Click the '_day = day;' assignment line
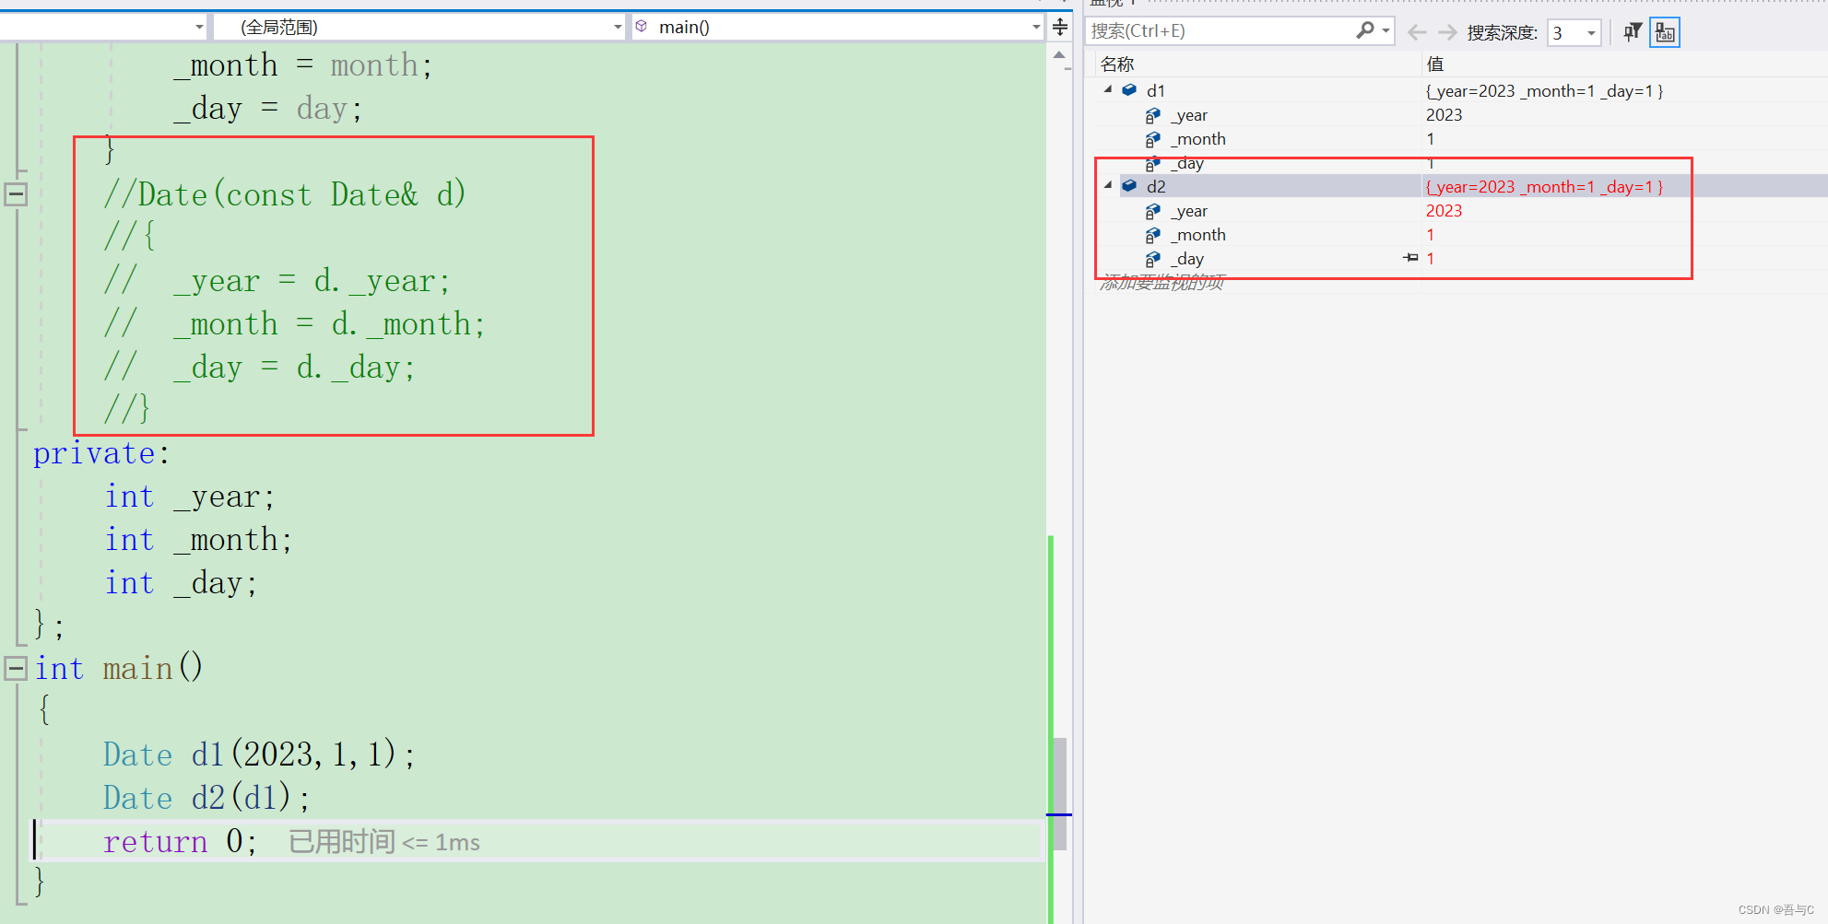The width and height of the screenshot is (1828, 924). point(267,109)
